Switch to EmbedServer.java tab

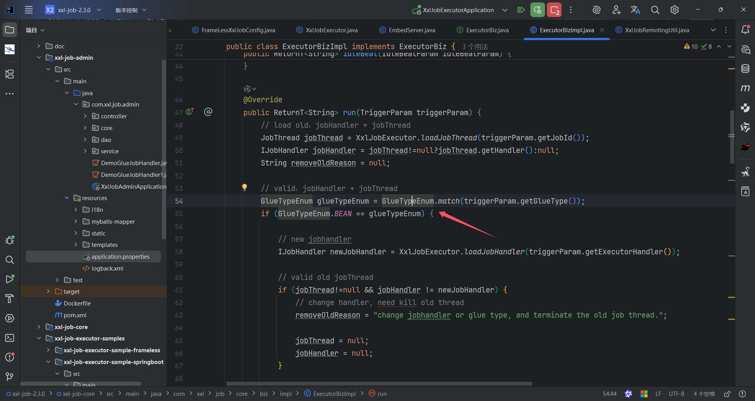coord(407,30)
